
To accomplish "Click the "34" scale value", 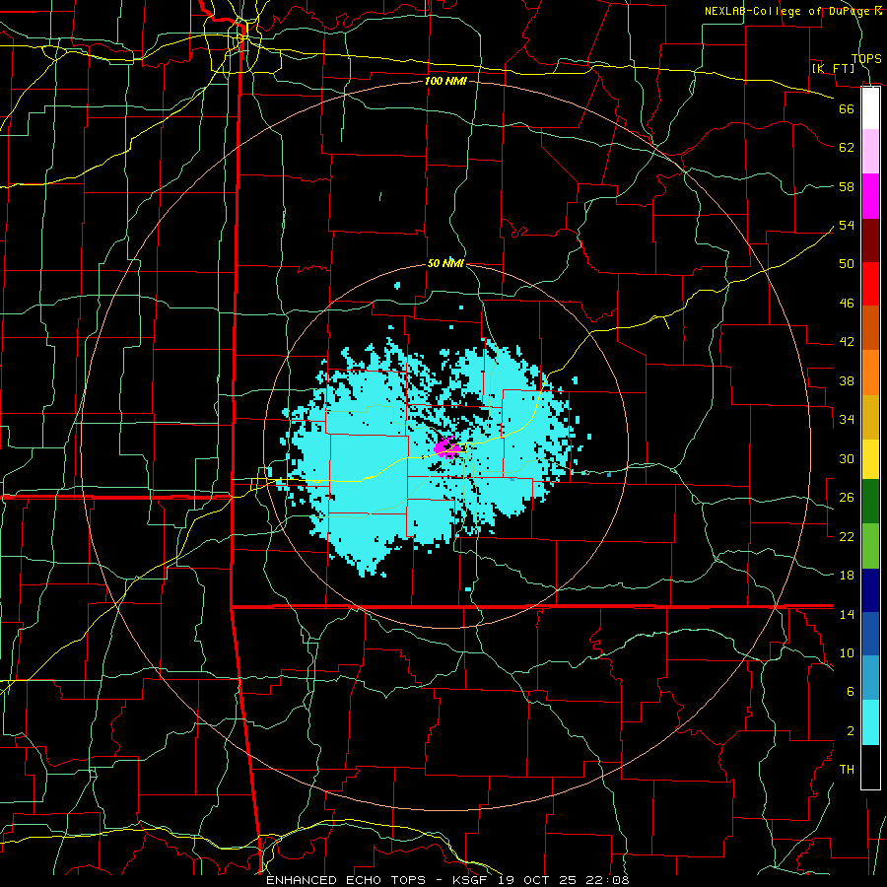I will tap(847, 420).
